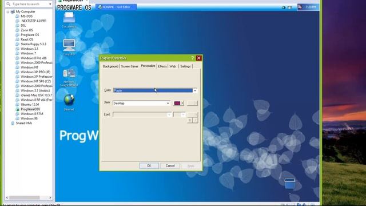Select React OS in the library

point(27,39)
